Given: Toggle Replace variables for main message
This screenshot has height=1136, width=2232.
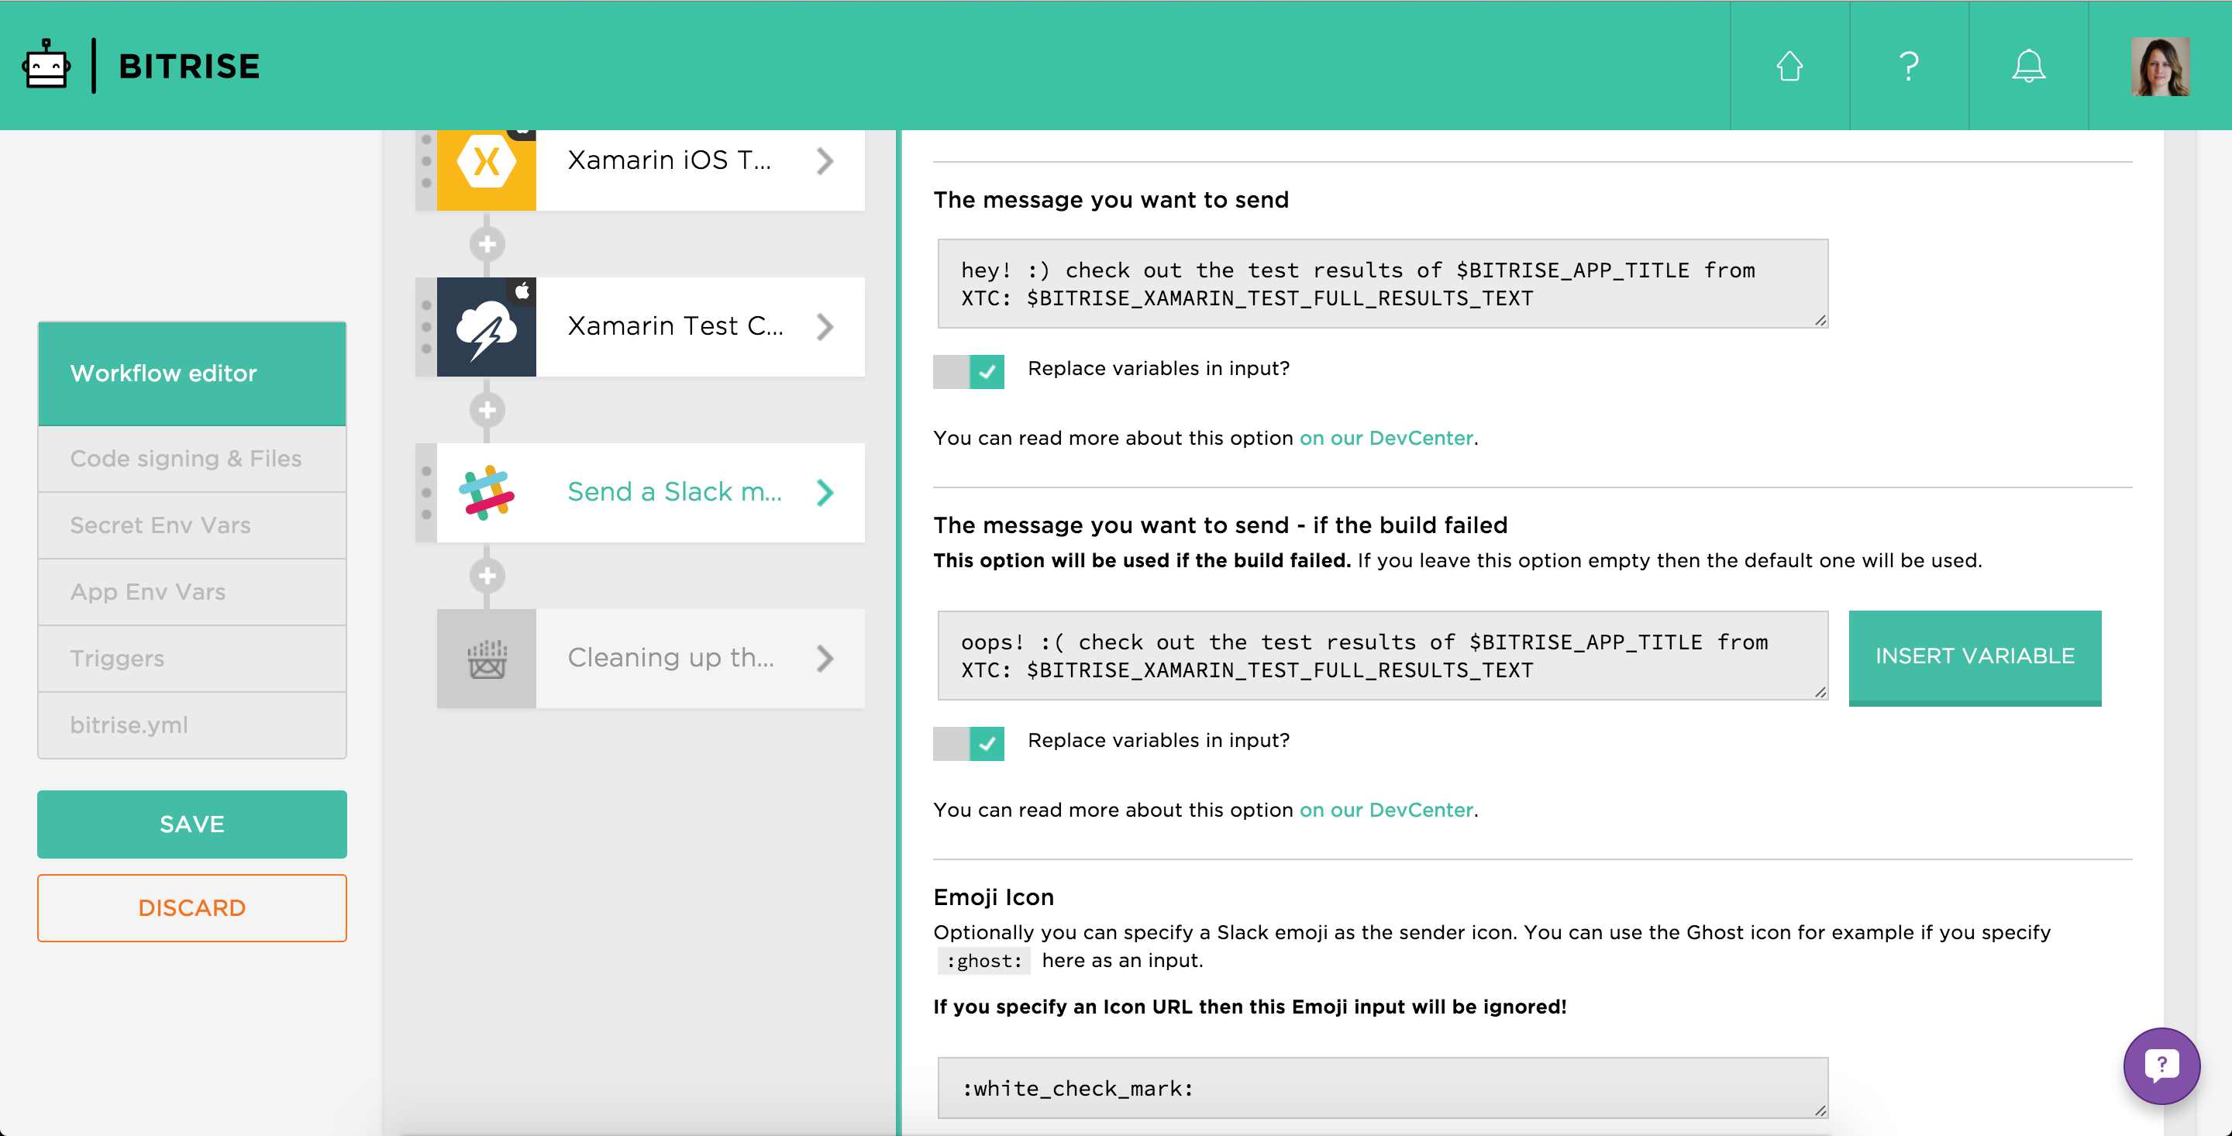Looking at the screenshot, I should [x=969, y=372].
